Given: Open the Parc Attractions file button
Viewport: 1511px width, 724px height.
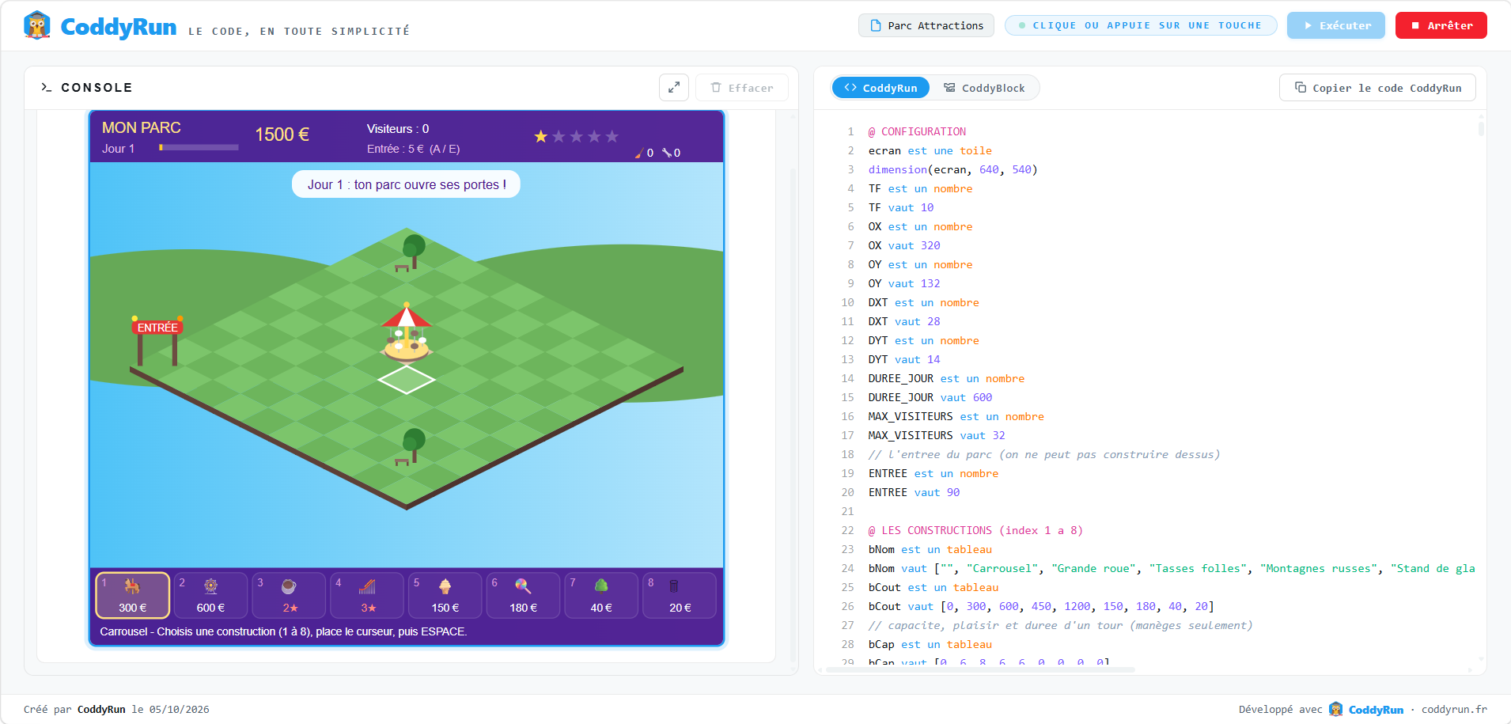Looking at the screenshot, I should tap(927, 25).
